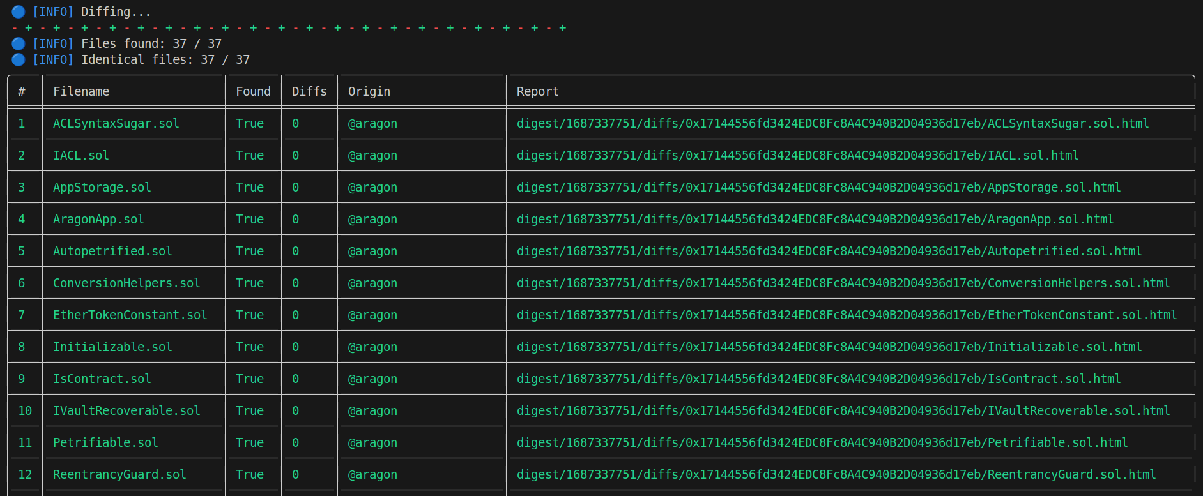
Task: Open the ConversionHelpers.sol.html report path
Action: click(843, 283)
